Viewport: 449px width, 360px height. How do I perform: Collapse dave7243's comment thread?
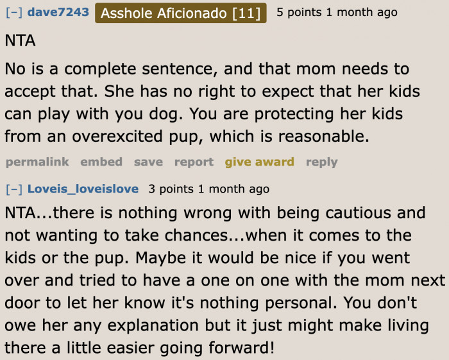point(13,13)
